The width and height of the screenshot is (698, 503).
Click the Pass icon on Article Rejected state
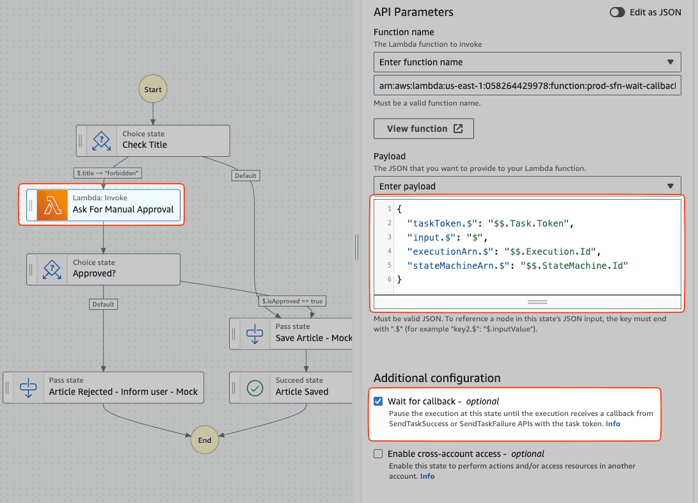[x=30, y=387]
